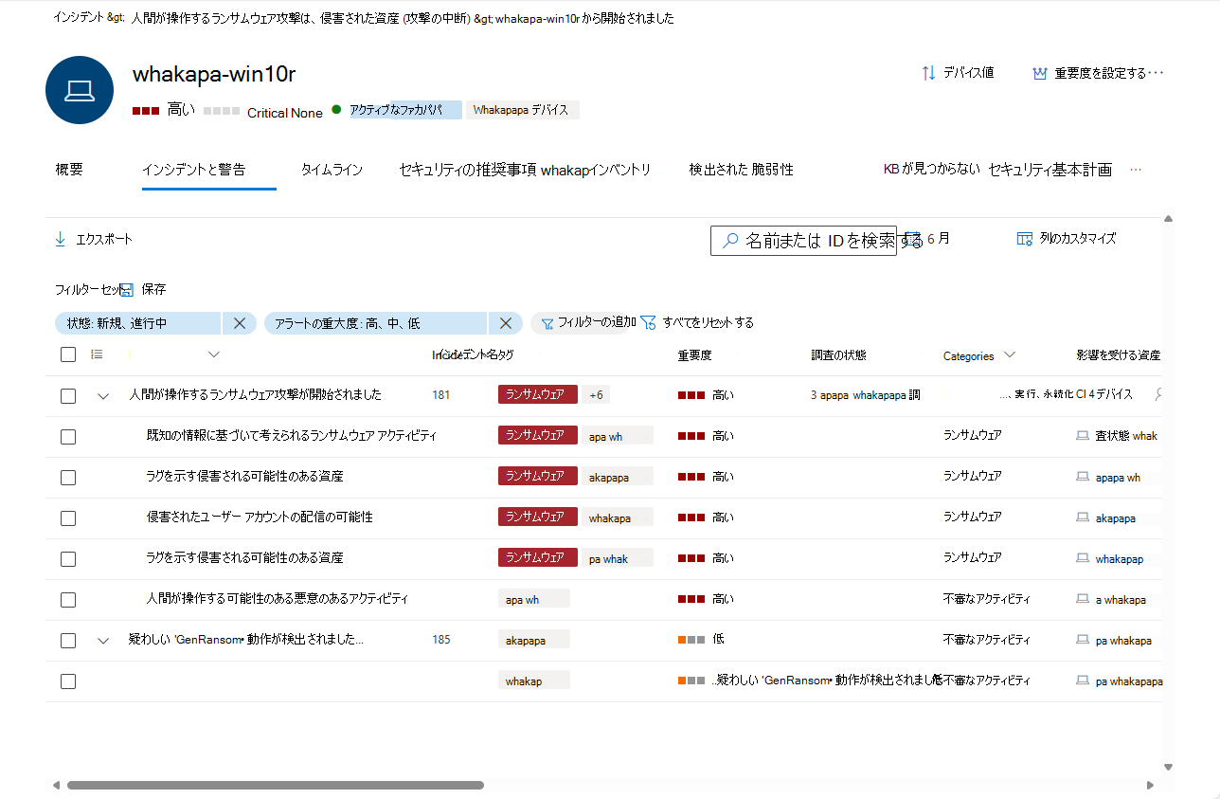Click the vertical scrollbar down arrow
1220x799 pixels.
[1168, 768]
